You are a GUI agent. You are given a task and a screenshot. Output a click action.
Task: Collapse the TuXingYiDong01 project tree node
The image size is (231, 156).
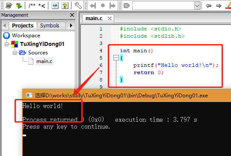point(6,44)
